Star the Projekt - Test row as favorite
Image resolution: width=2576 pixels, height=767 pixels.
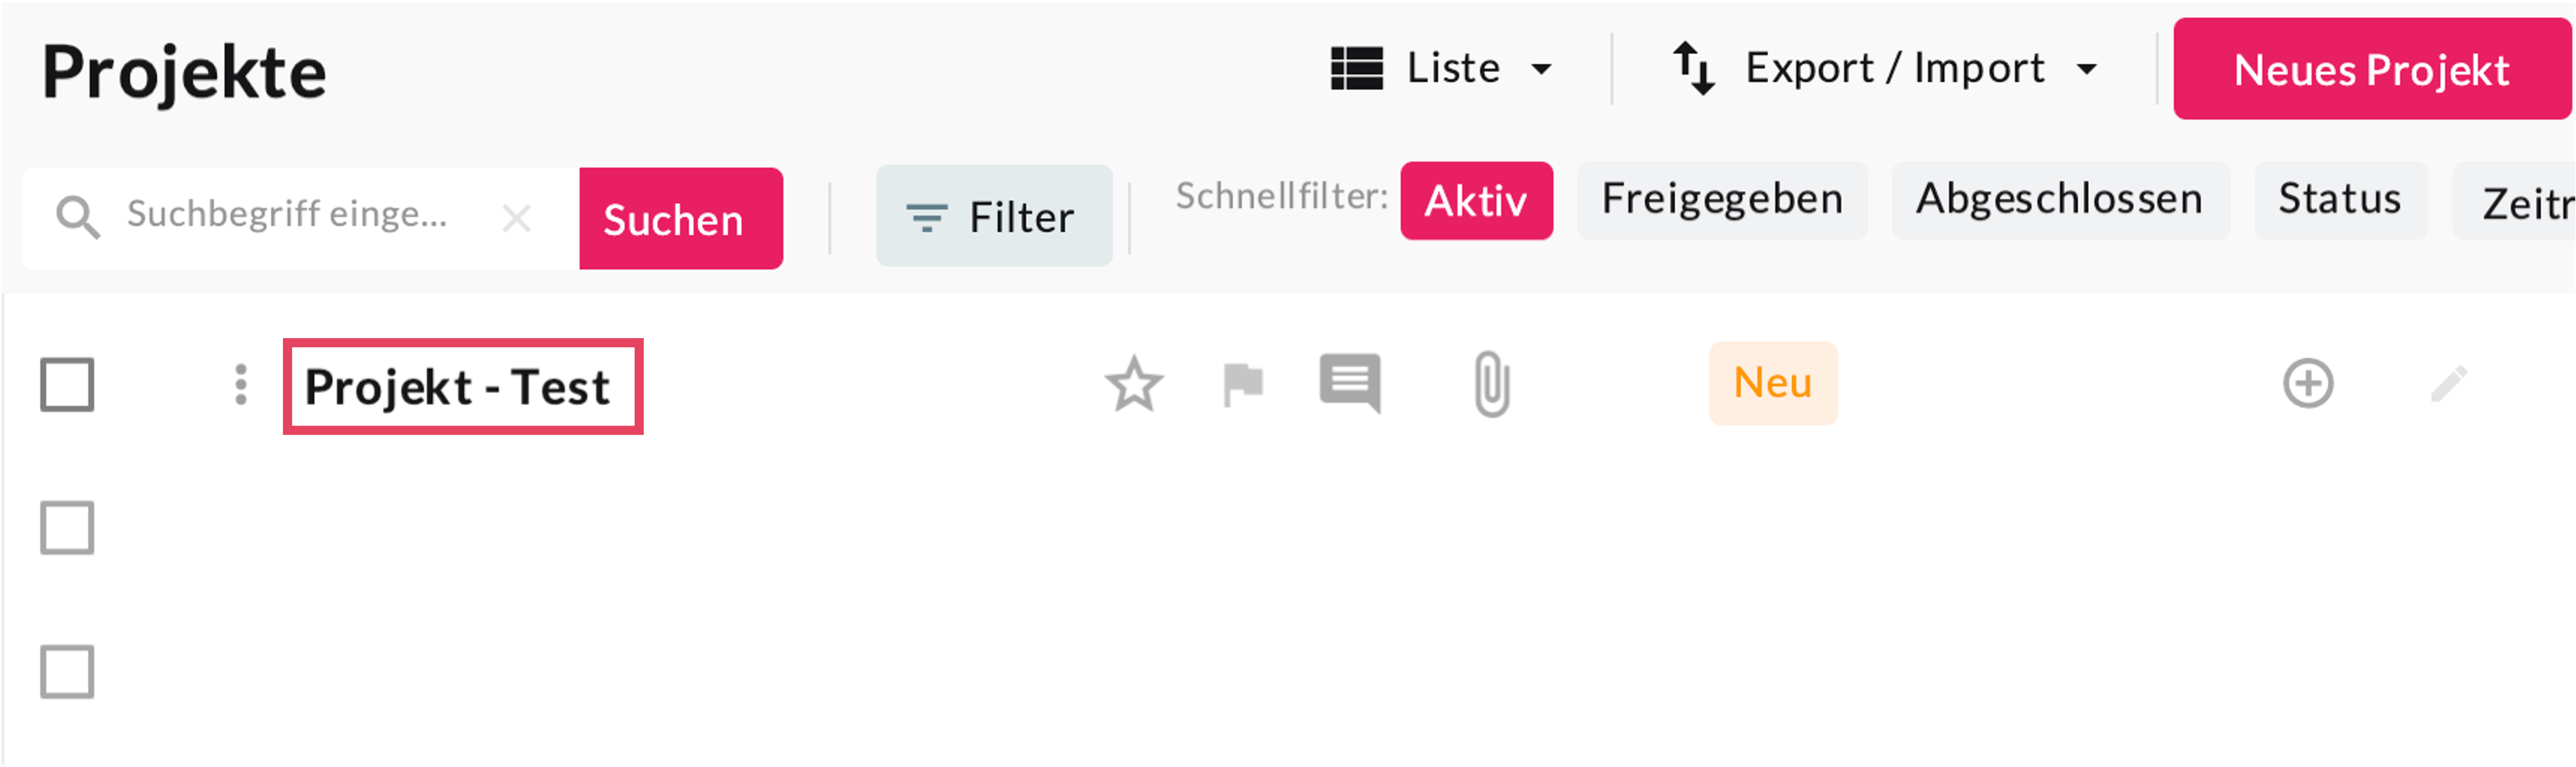click(1134, 385)
